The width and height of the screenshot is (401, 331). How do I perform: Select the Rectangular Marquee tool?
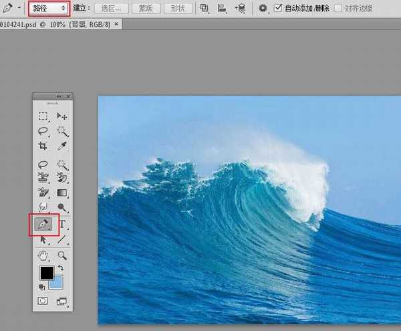pos(43,116)
